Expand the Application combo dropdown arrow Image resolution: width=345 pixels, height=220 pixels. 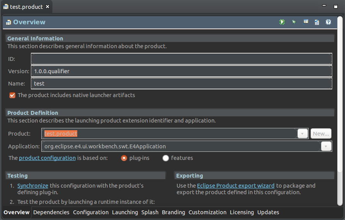pyautogui.click(x=326, y=146)
